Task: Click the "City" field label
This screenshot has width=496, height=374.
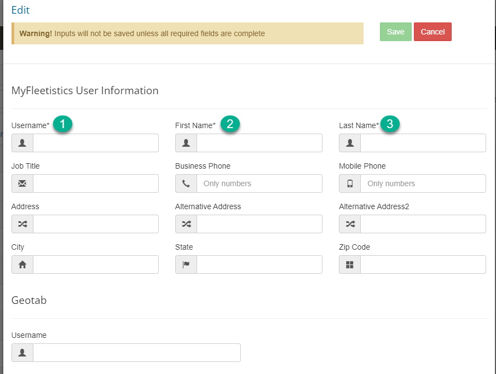Action: pos(18,247)
